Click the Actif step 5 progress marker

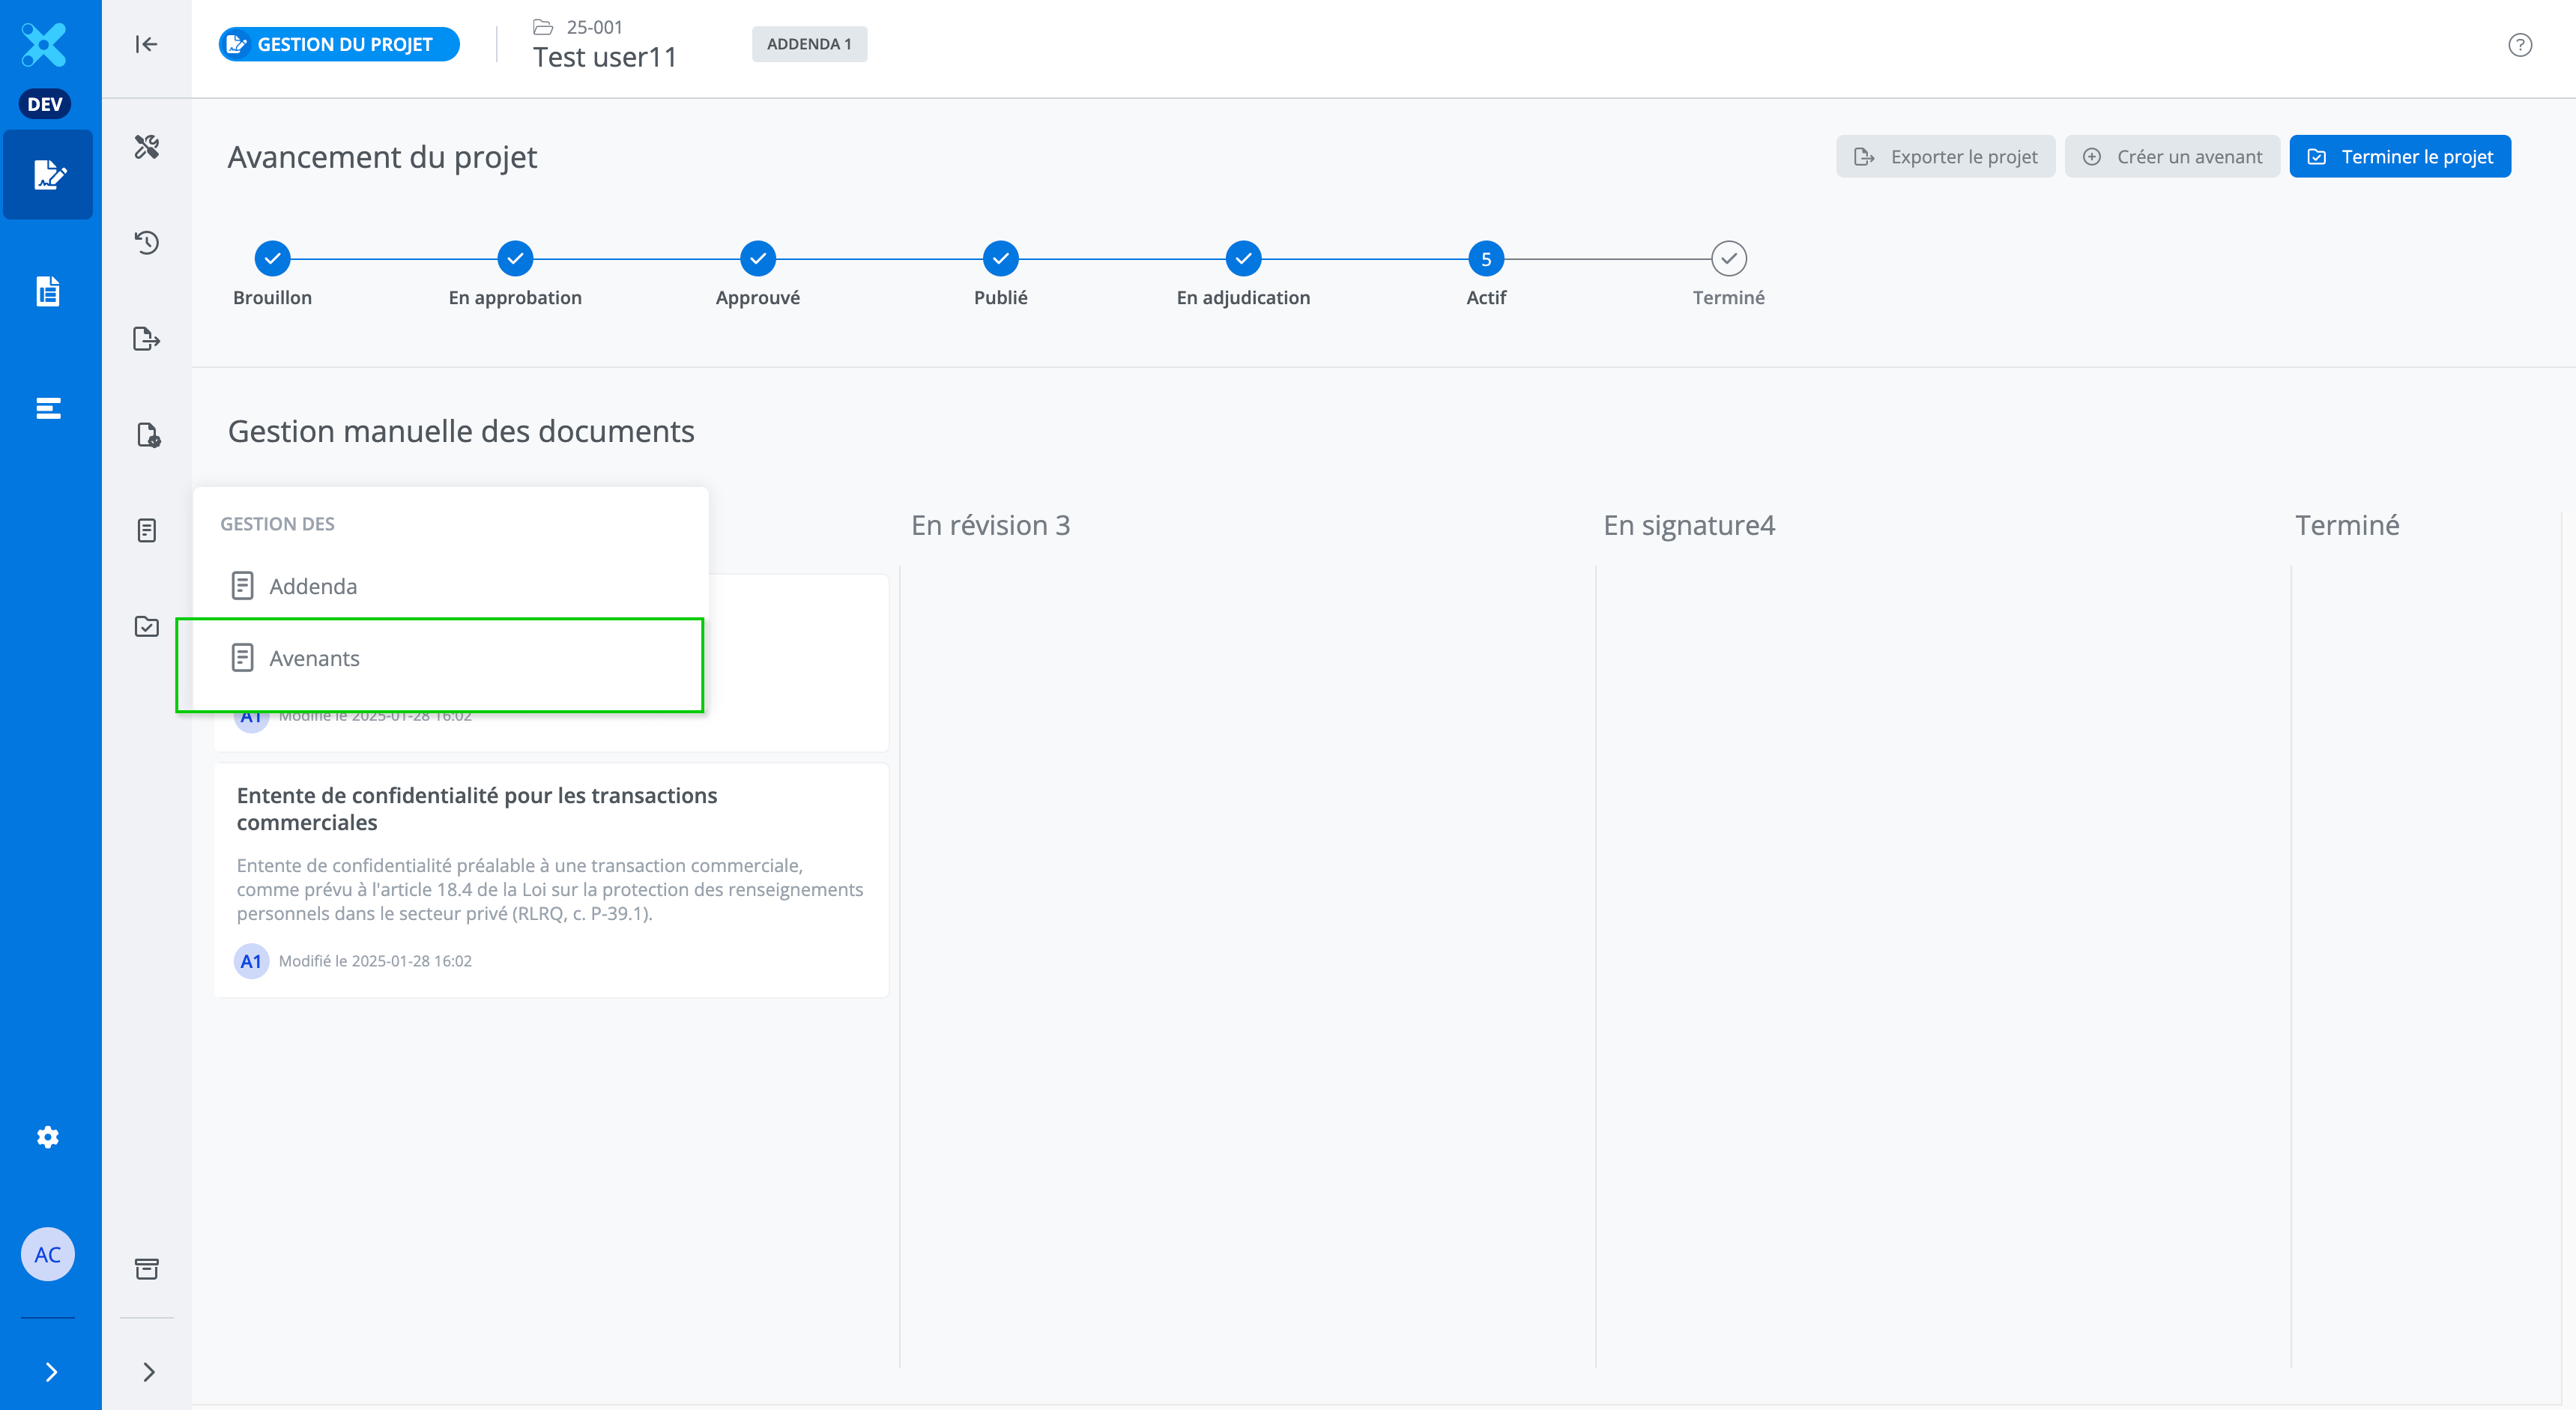point(1486,259)
